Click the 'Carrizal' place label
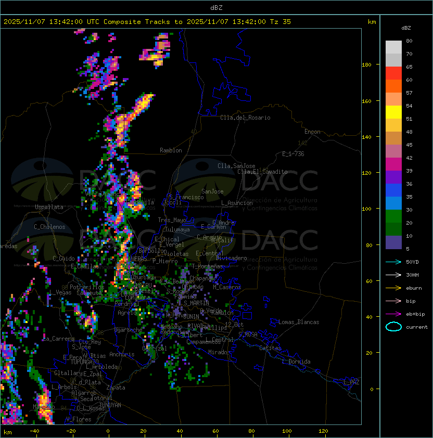 155,349
